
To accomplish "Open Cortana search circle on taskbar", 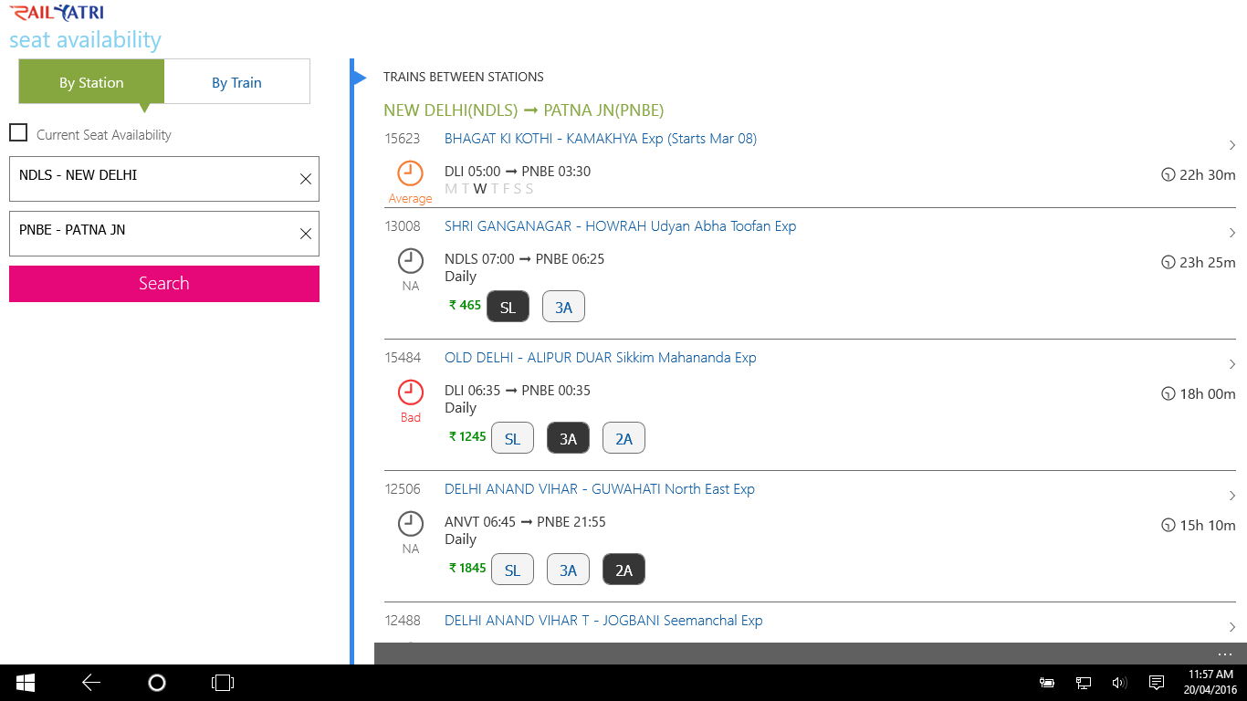I will pyautogui.click(x=157, y=683).
